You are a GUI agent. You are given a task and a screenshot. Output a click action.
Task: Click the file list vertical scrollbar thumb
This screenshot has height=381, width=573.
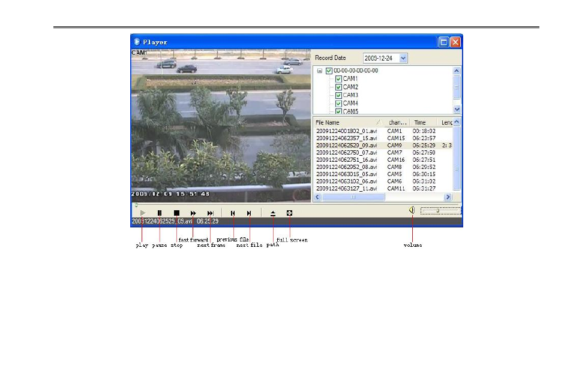pyautogui.click(x=457, y=158)
